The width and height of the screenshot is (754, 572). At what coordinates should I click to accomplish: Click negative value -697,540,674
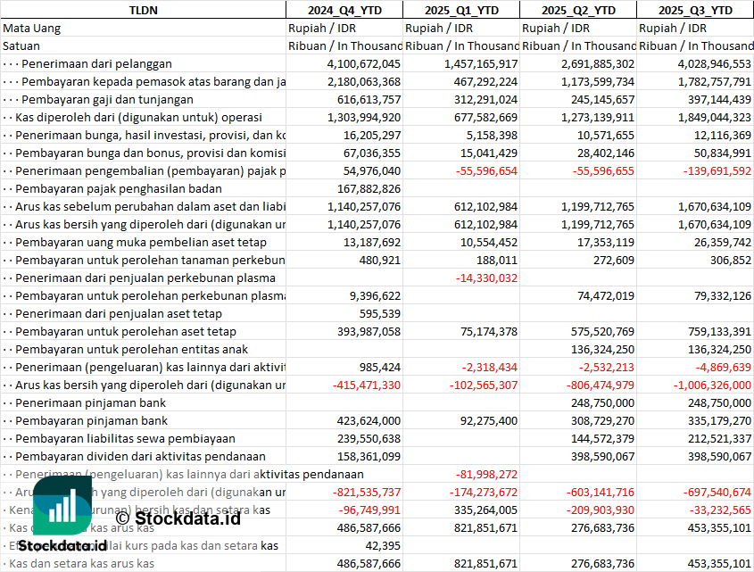pos(717,493)
